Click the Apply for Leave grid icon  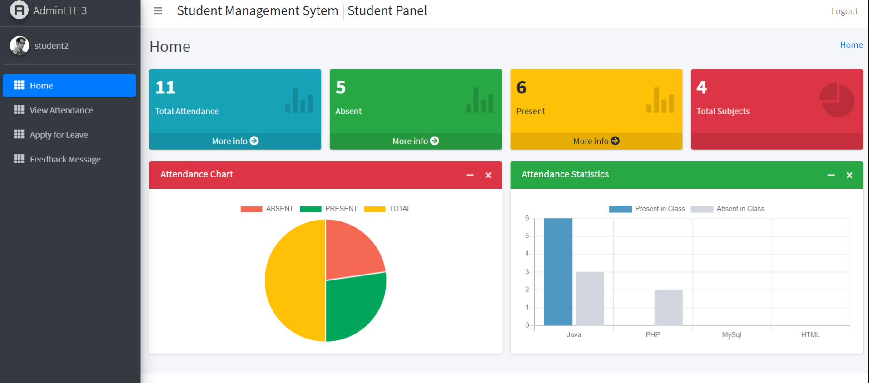pyautogui.click(x=19, y=134)
